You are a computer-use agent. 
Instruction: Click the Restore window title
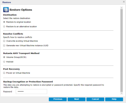7,2
